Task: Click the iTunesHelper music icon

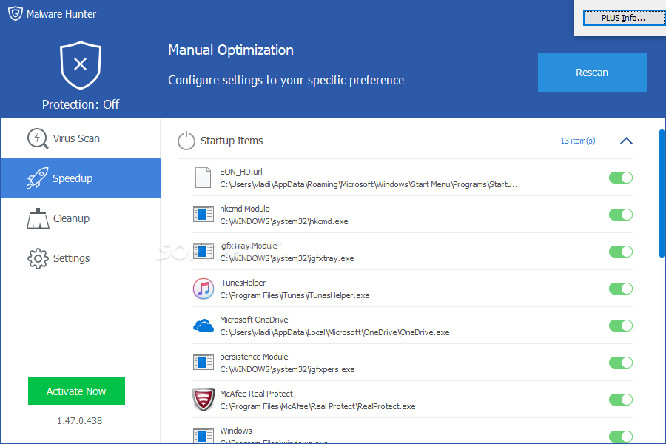Action: pos(203,289)
